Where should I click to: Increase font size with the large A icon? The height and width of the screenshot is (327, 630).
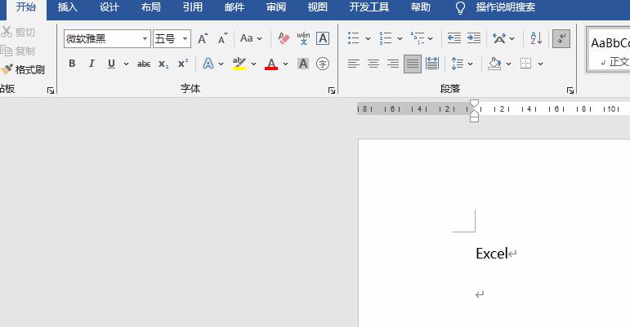pos(203,38)
